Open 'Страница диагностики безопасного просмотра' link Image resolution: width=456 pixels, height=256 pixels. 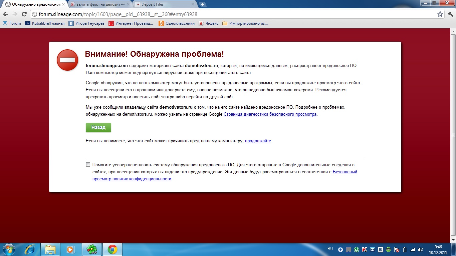point(270,114)
